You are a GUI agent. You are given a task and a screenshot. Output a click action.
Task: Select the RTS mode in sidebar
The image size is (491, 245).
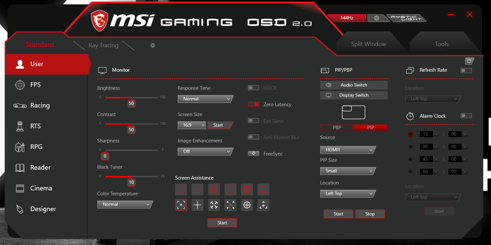click(x=46, y=126)
